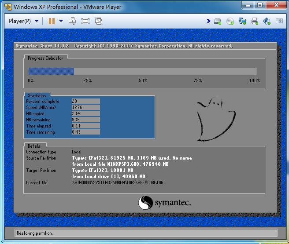Enter full screen mode
289x244 pixels.
(85, 21)
